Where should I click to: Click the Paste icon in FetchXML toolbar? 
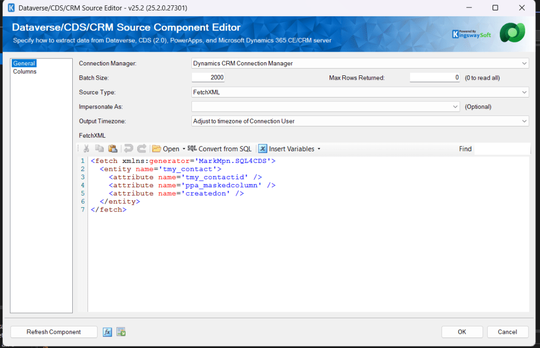pos(113,148)
